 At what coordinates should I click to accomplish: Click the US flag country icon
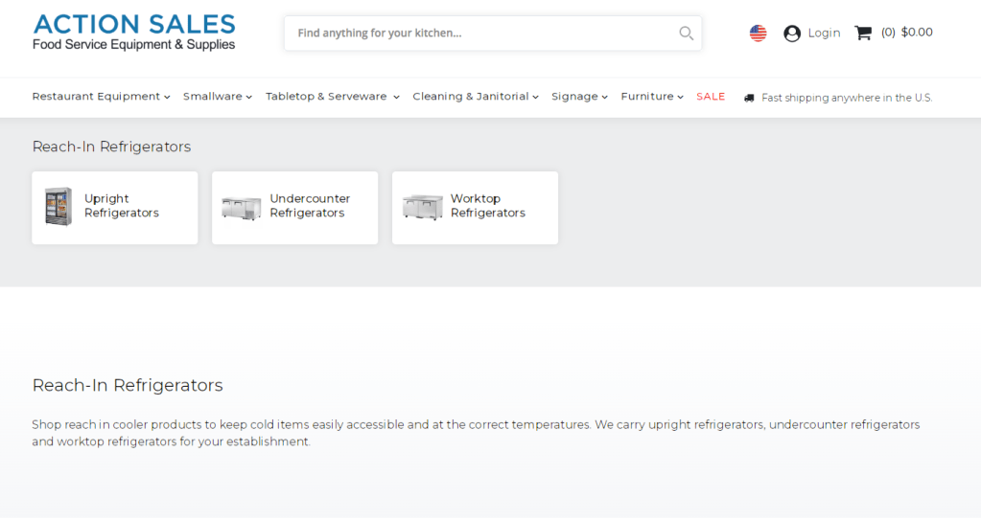point(758,34)
